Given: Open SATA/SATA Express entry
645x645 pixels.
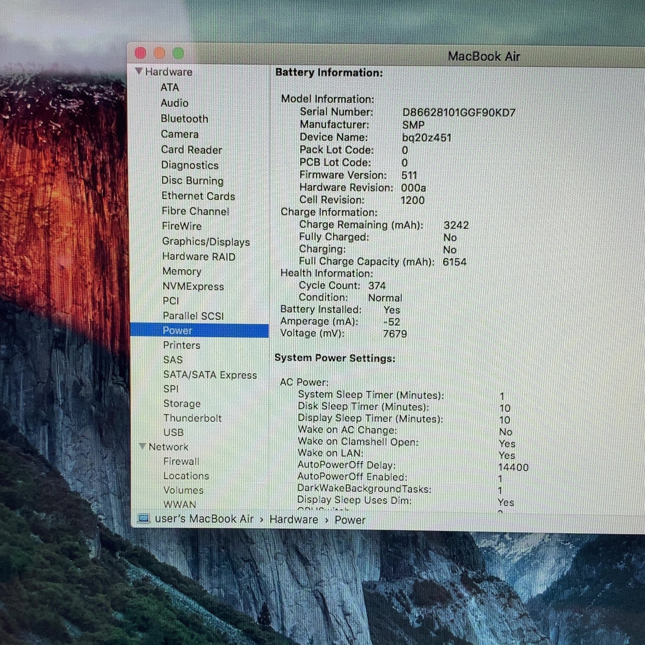Looking at the screenshot, I should (x=210, y=375).
